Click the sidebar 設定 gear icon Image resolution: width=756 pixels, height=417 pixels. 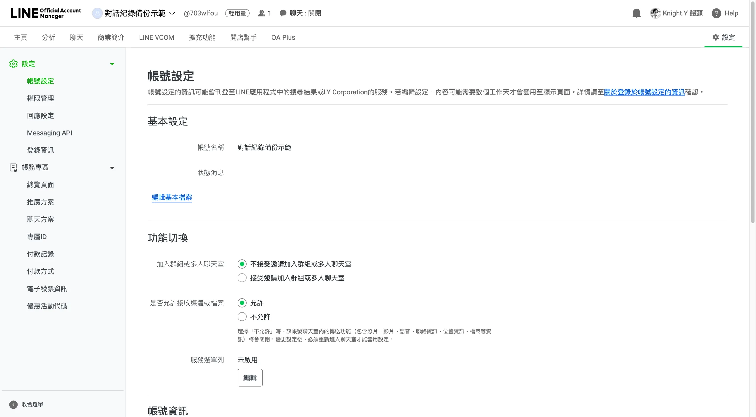pos(14,64)
